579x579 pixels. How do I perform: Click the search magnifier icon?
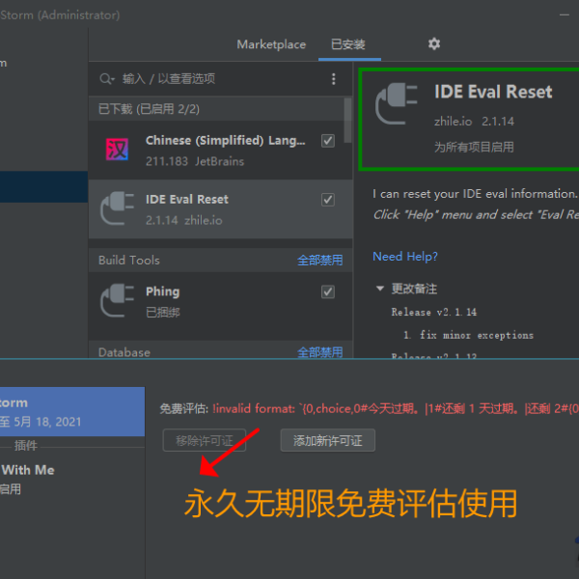107,79
